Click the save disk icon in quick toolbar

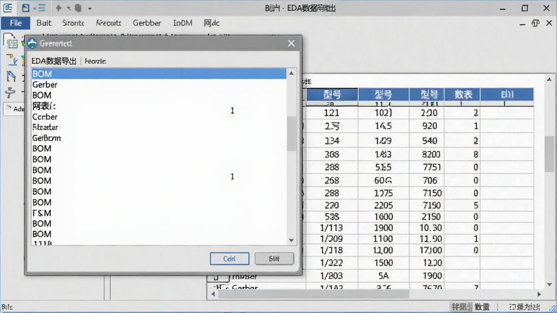26,8
